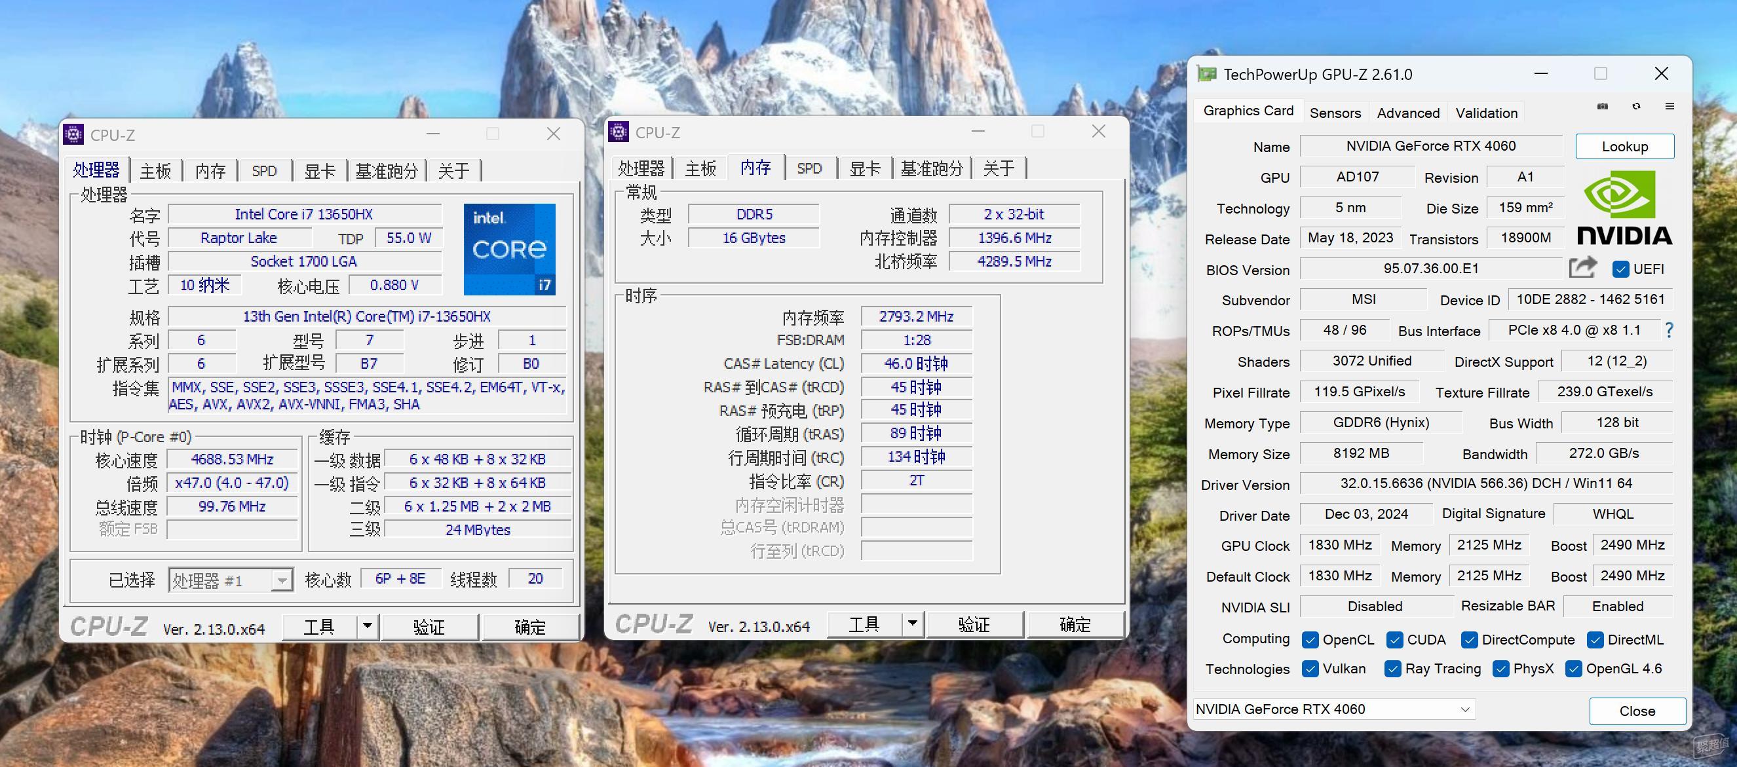Open the 基准跑分 tab in the processor CPU-Z window
Viewport: 1737px width, 767px height.
click(x=387, y=171)
